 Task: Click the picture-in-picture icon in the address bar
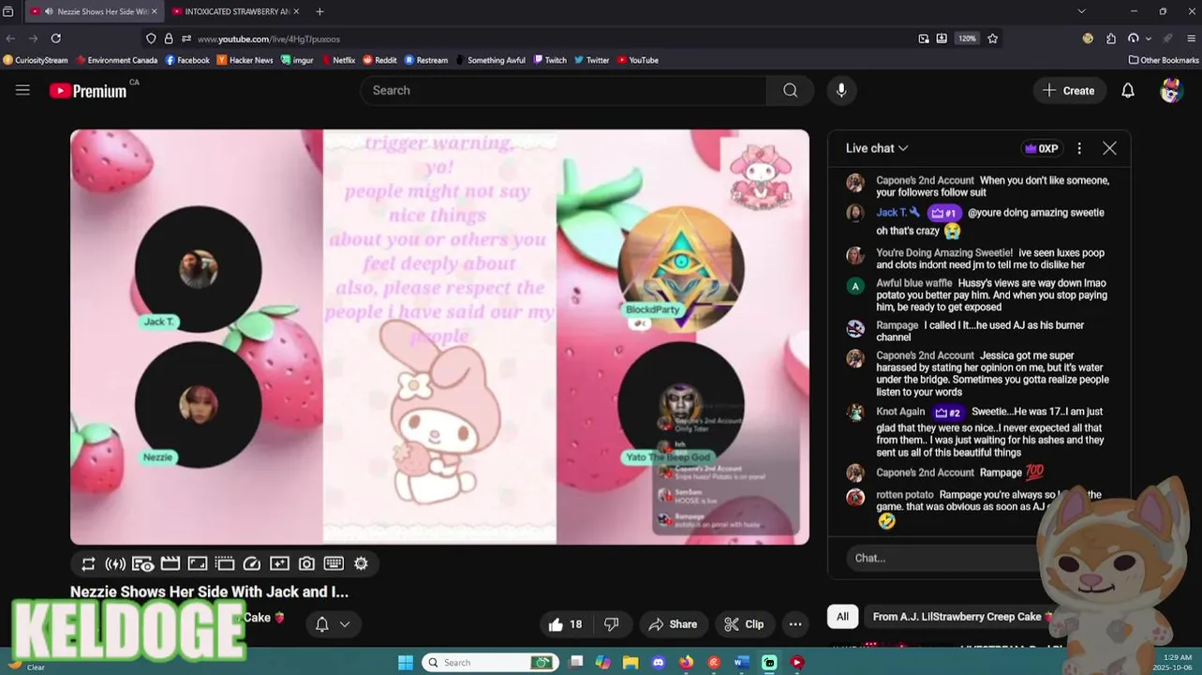coord(924,38)
